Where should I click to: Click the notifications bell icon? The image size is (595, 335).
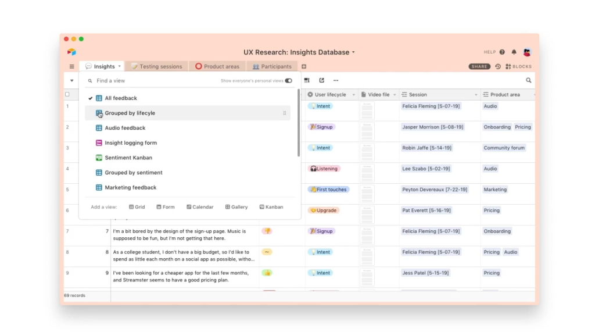(x=514, y=52)
